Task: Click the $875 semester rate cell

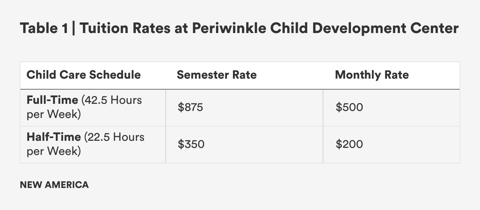Action: (190, 107)
